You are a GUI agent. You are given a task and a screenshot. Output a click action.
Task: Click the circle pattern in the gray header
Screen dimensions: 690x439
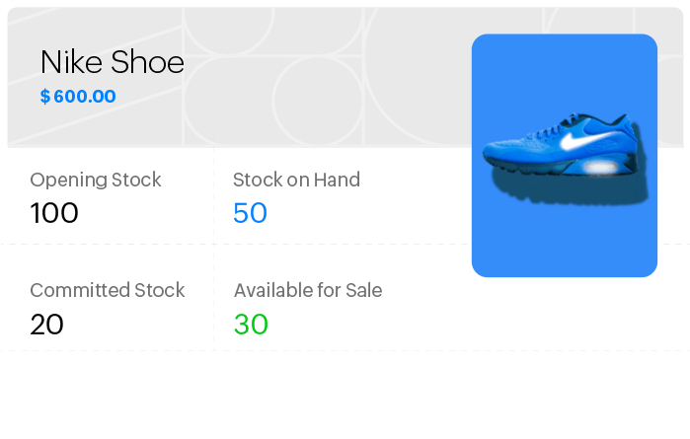coord(306,89)
